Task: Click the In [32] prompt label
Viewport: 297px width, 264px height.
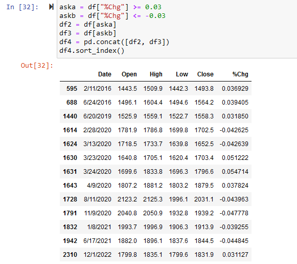Action: pos(22,7)
